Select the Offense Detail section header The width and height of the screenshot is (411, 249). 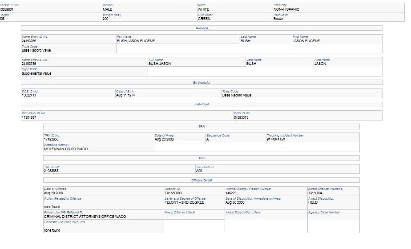(x=201, y=181)
